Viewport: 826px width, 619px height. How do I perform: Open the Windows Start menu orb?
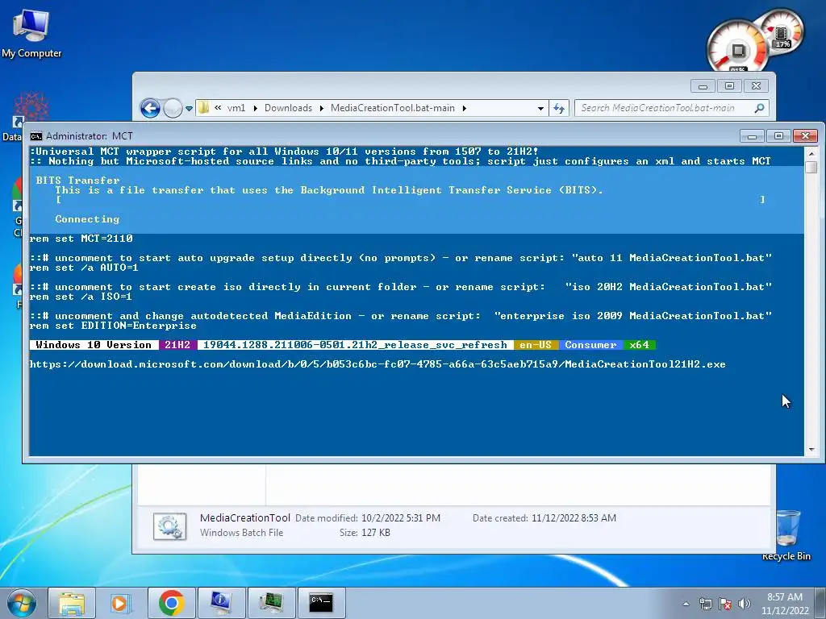[22, 603]
